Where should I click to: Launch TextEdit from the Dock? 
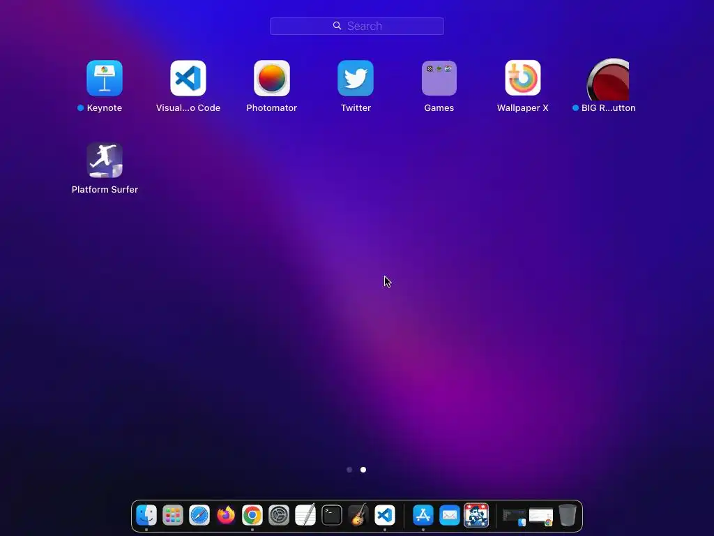tap(305, 516)
